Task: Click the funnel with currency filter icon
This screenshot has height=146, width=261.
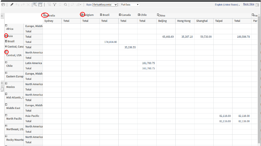Action: [49, 5]
